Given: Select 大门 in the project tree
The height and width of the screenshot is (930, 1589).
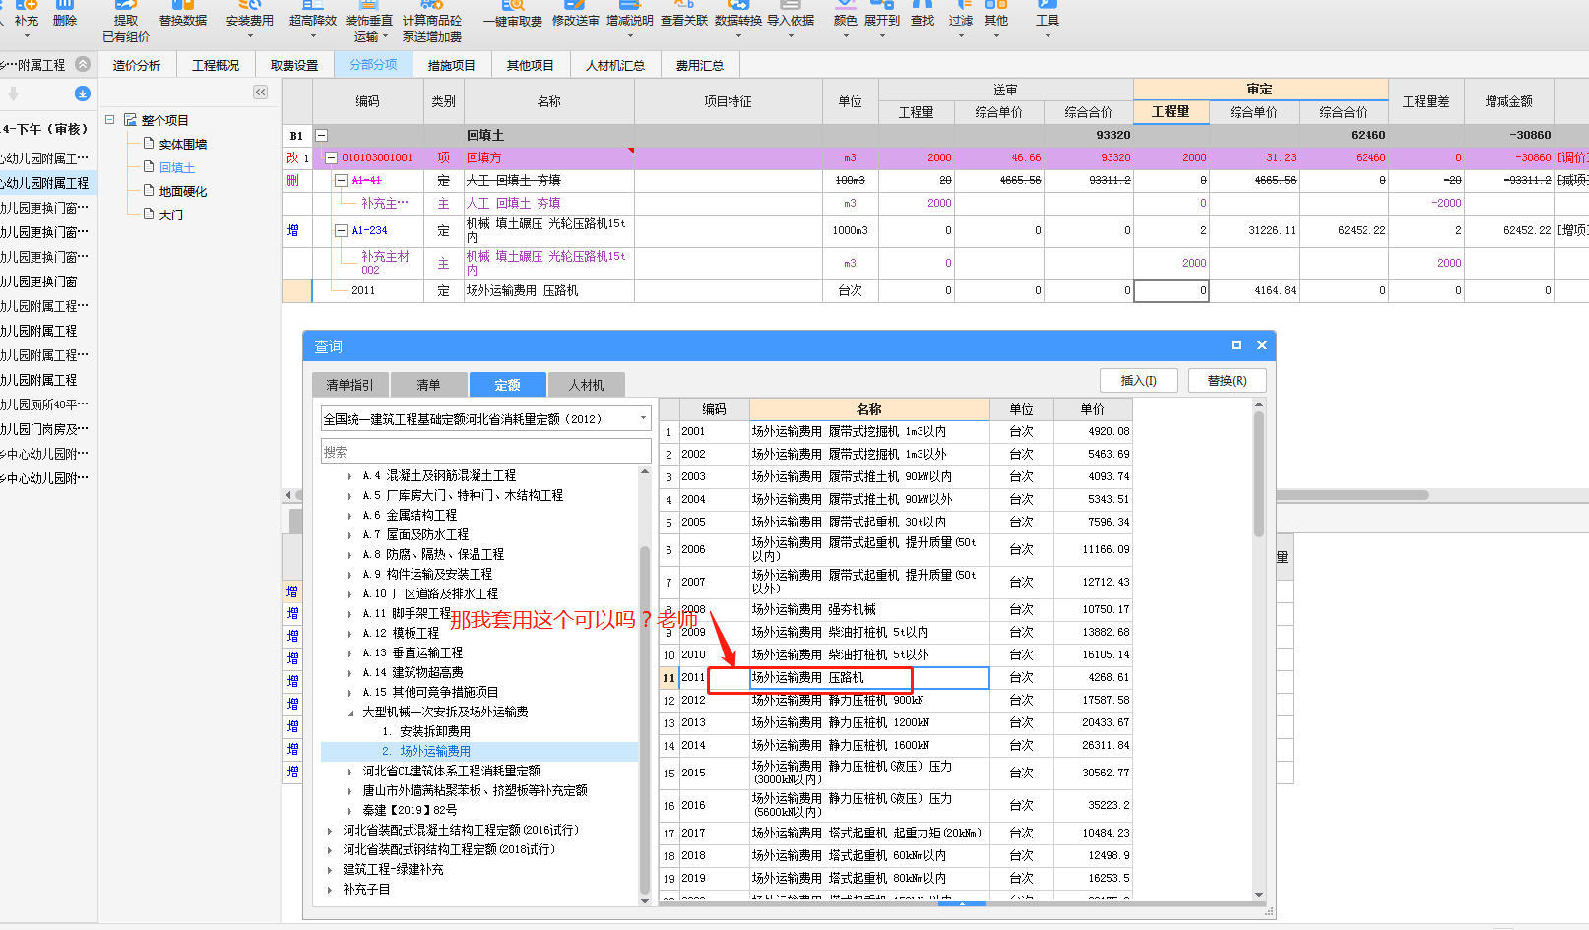Looking at the screenshot, I should coord(171,215).
